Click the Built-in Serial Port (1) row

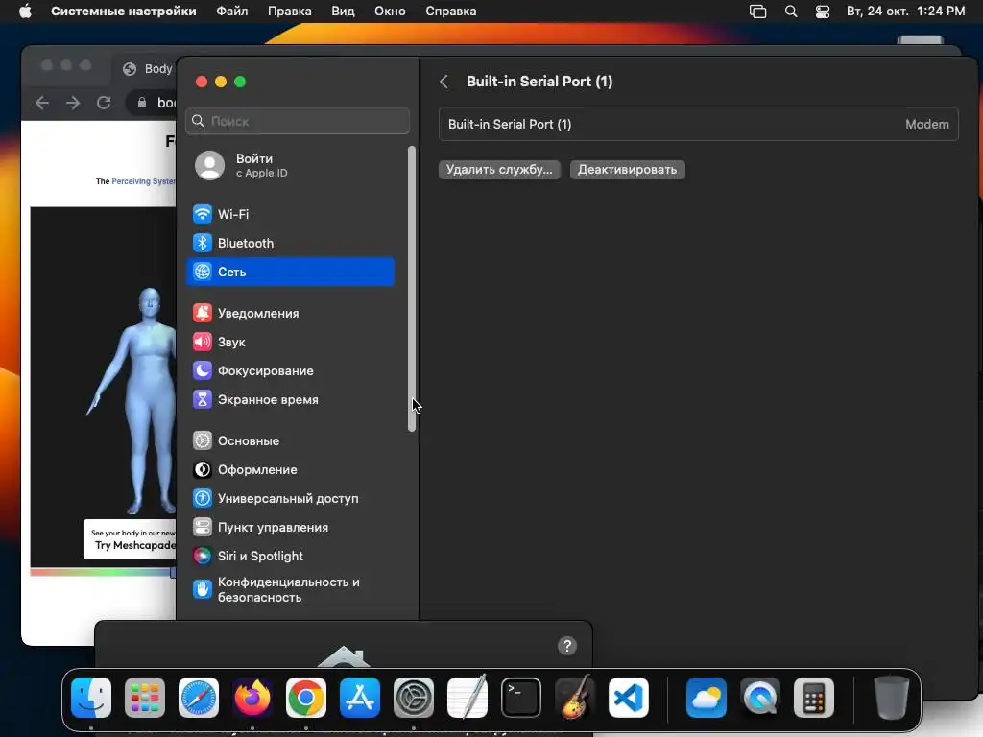(x=699, y=124)
